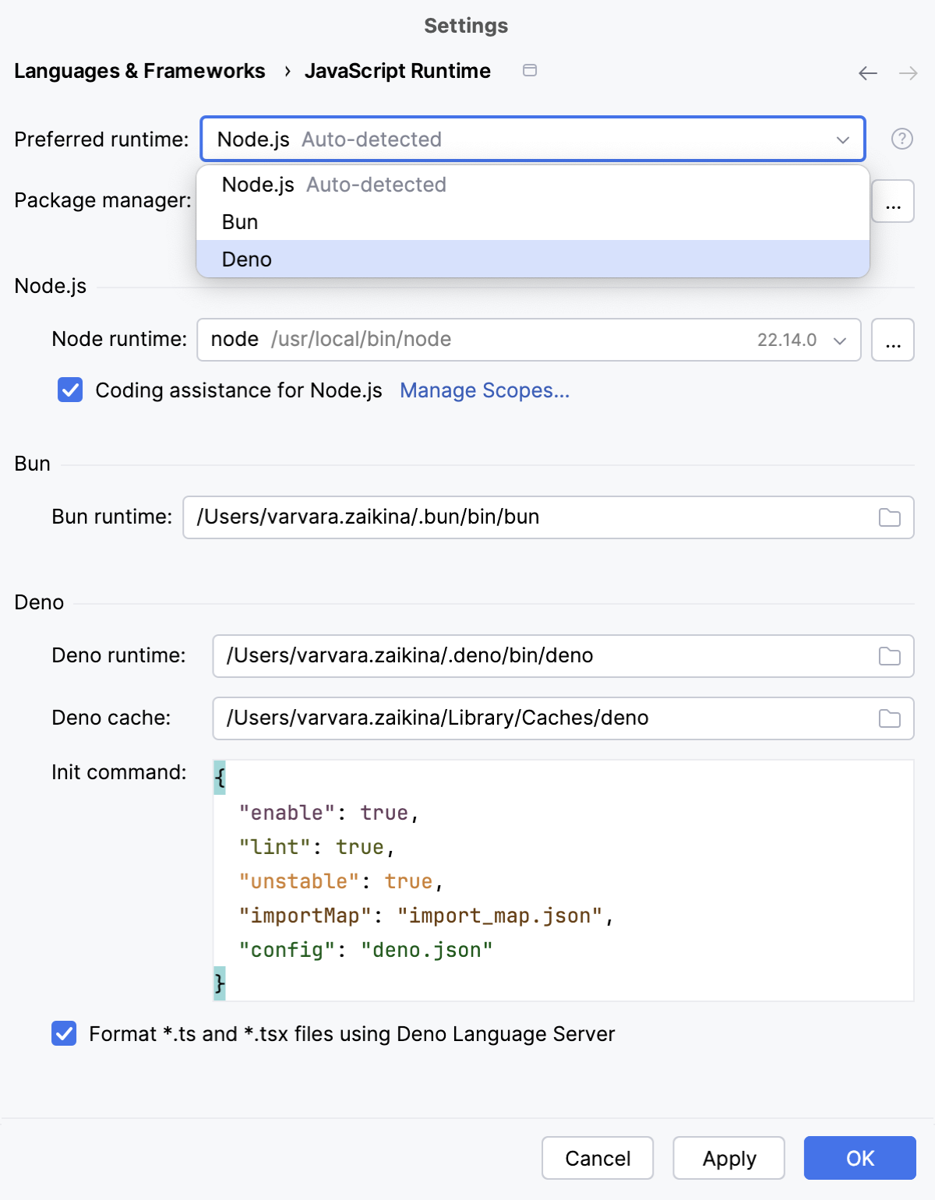
Task: Navigate back using the left arrow icon
Action: point(866,72)
